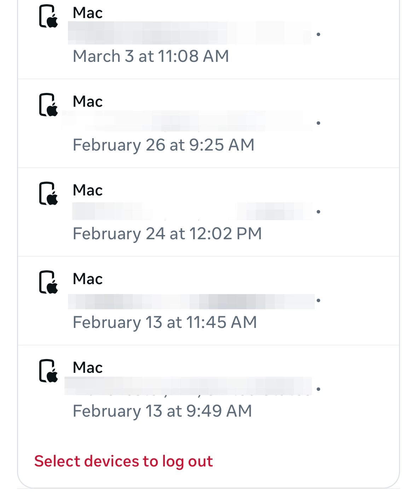Choose the 'Mac' title above February 13 9:49 AM
This screenshot has width=417, height=494.
(88, 368)
